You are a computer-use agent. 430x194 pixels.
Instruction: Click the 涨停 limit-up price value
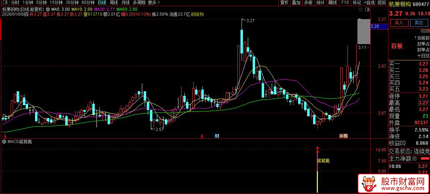424,96
